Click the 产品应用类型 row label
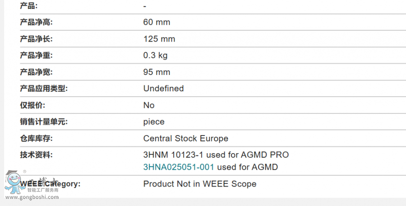 pos(44,89)
